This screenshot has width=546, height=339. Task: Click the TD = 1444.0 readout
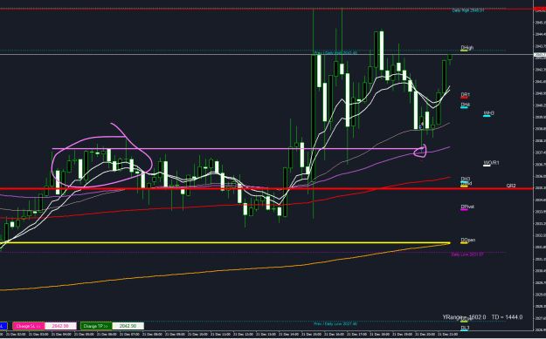(x=507, y=317)
